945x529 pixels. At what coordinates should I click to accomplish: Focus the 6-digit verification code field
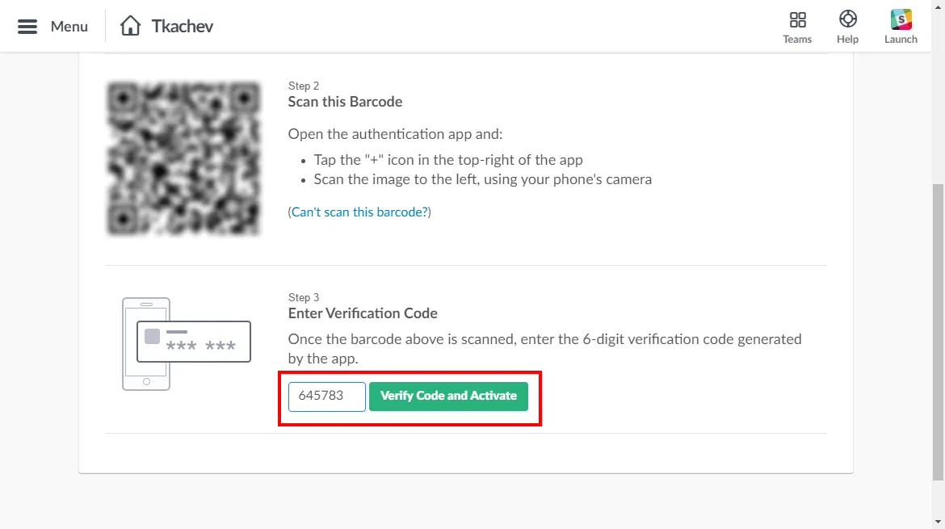(327, 397)
